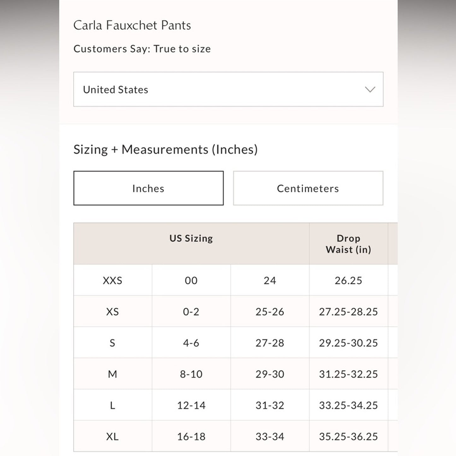Open the United States country dropdown

(x=228, y=89)
